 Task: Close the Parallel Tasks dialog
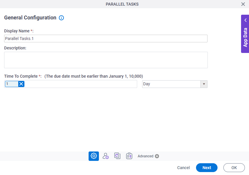point(243,4)
